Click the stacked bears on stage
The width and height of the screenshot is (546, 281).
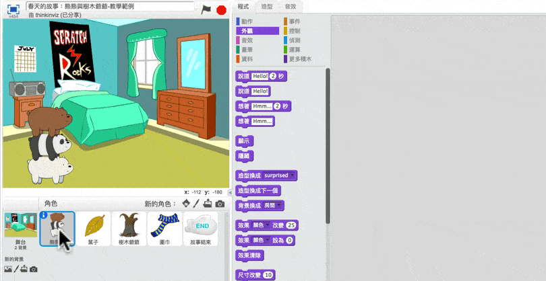[49, 145]
